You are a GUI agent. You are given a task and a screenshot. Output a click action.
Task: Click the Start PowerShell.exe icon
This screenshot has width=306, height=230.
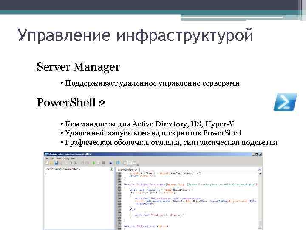(x=118, y=163)
